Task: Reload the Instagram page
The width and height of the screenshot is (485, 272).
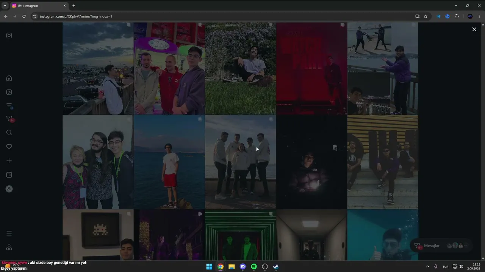Action: [24, 16]
